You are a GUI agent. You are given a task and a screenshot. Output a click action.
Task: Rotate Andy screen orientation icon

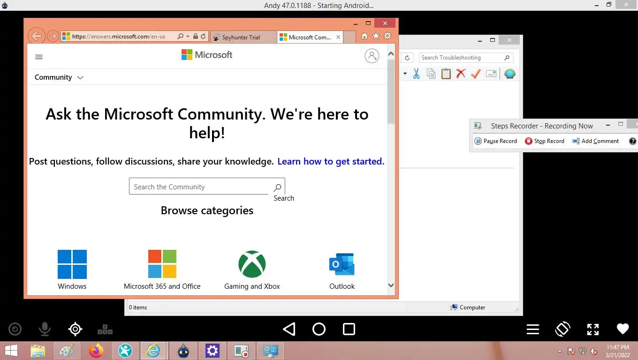pyautogui.click(x=562, y=329)
